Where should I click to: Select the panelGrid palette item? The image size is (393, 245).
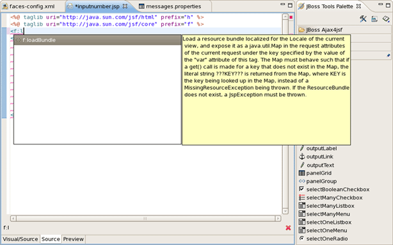tap(316, 173)
